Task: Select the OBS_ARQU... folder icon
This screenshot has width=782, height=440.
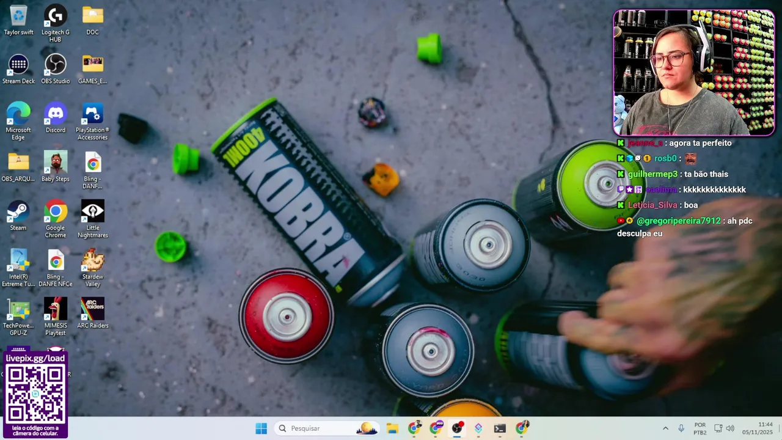Action: [x=18, y=166]
